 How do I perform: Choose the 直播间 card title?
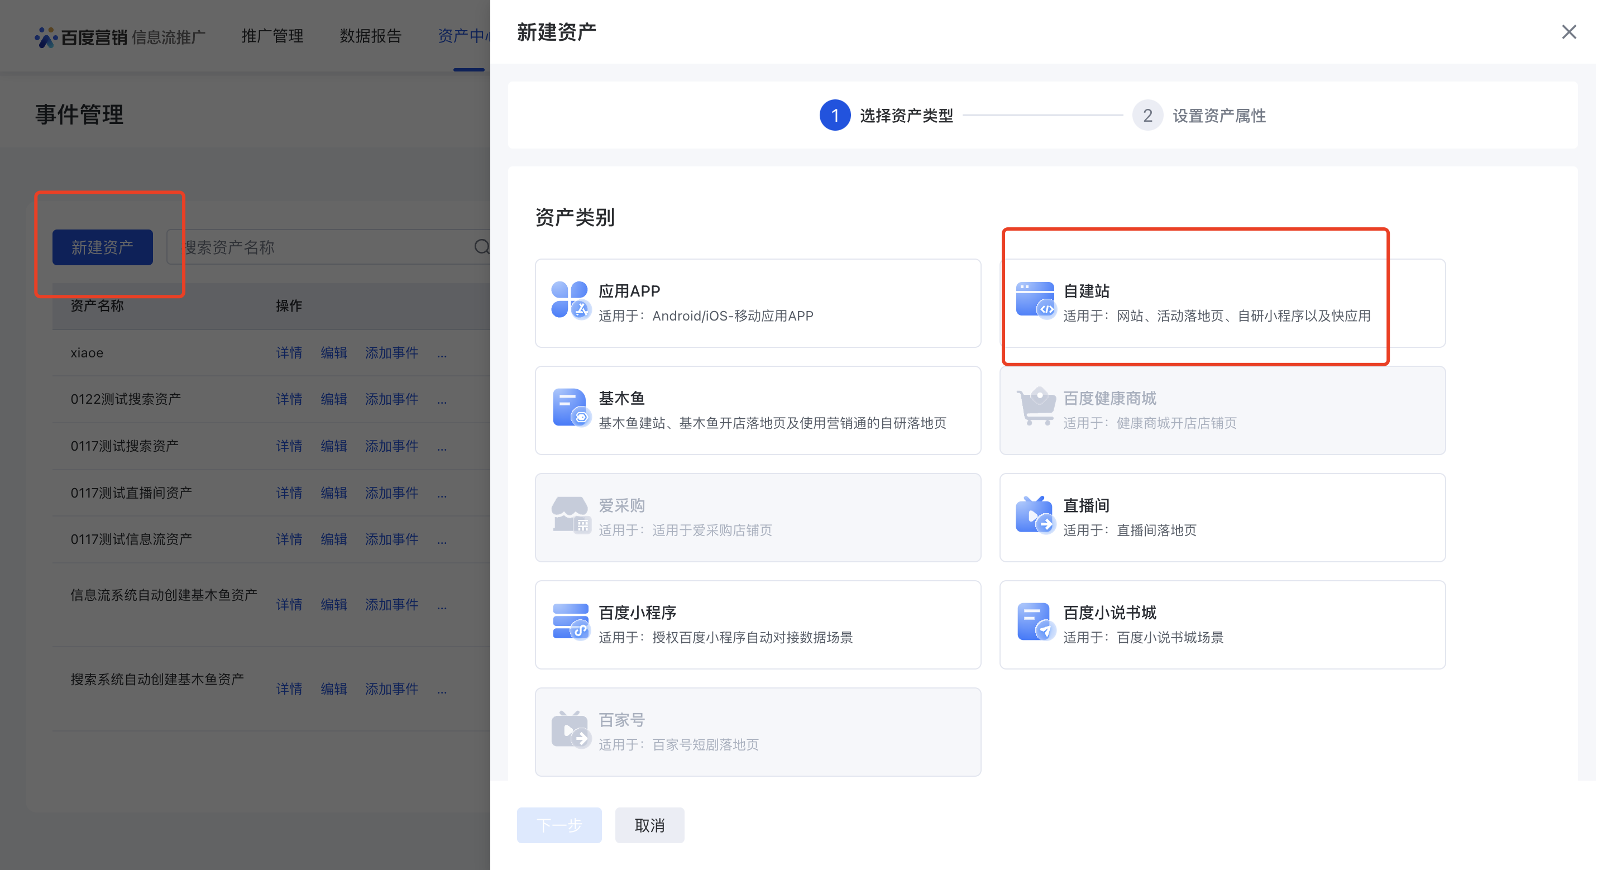pyautogui.click(x=1086, y=505)
